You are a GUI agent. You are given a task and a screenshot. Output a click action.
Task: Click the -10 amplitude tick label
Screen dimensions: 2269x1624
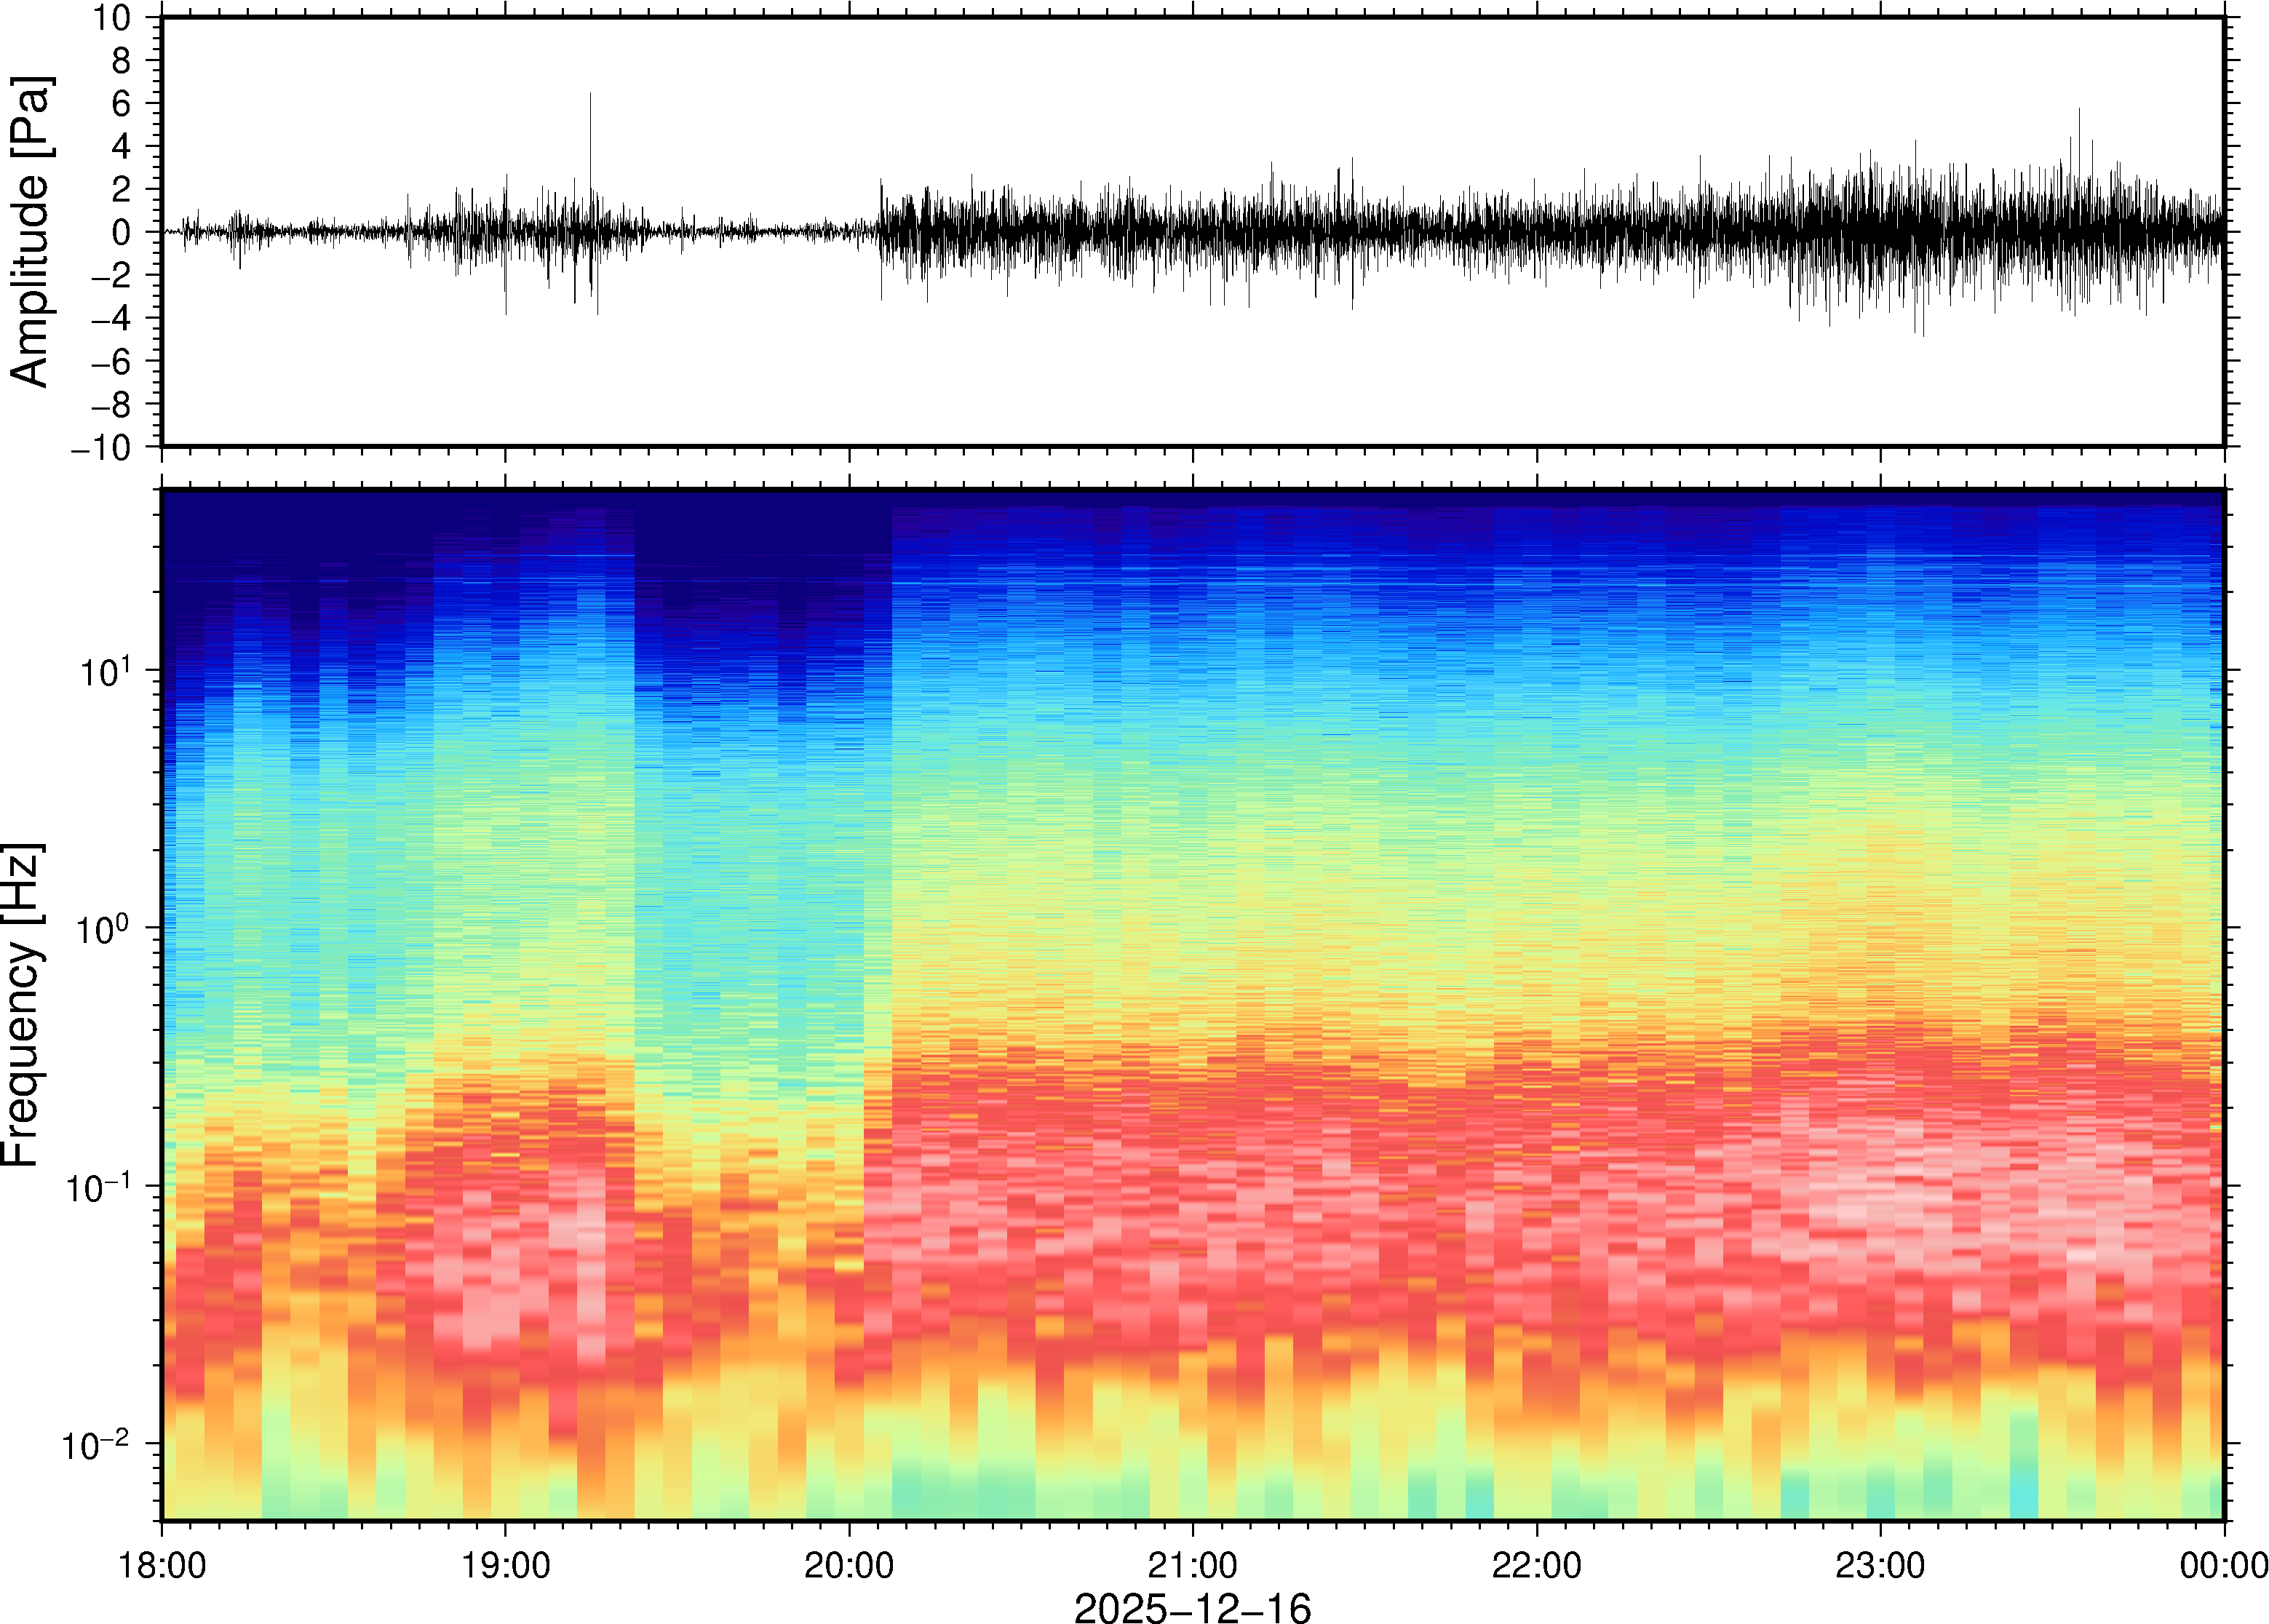tap(101, 448)
